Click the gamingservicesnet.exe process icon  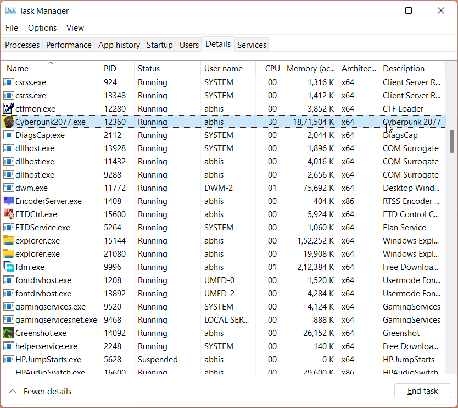9,320
